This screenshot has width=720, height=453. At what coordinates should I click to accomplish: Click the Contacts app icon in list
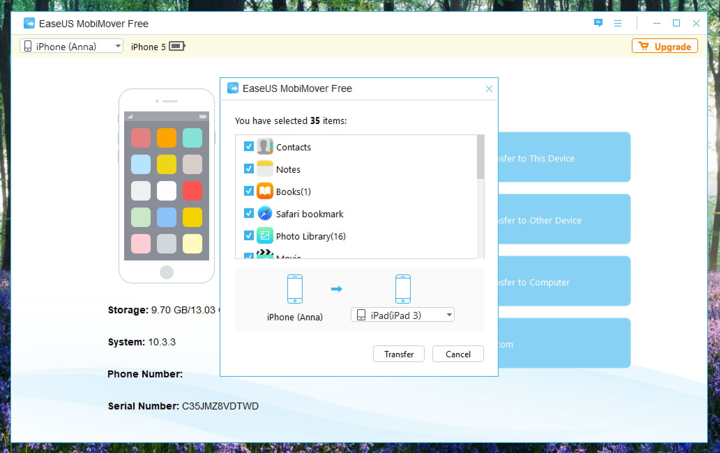click(x=265, y=147)
